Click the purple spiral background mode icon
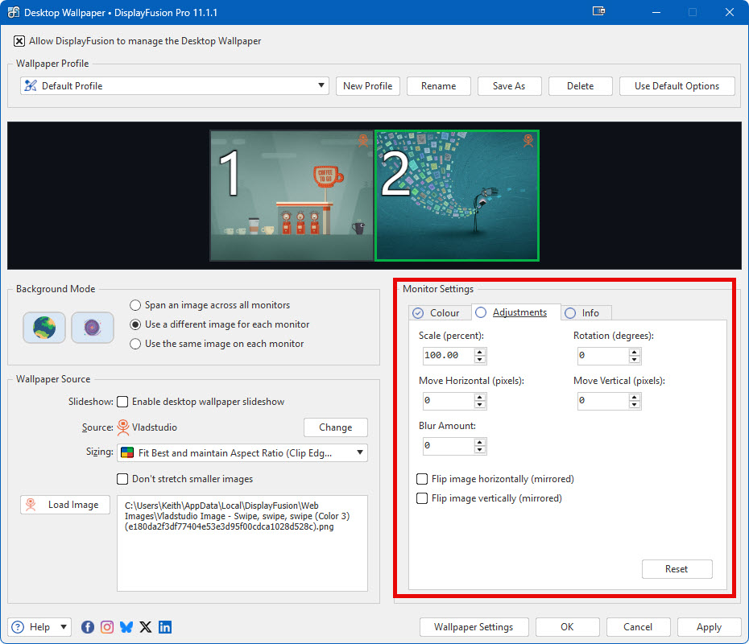Screen dimensions: 749x644 [x=92, y=328]
